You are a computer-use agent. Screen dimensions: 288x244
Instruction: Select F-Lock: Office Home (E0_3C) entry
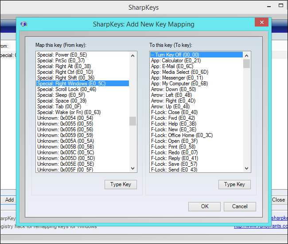tap(182, 135)
